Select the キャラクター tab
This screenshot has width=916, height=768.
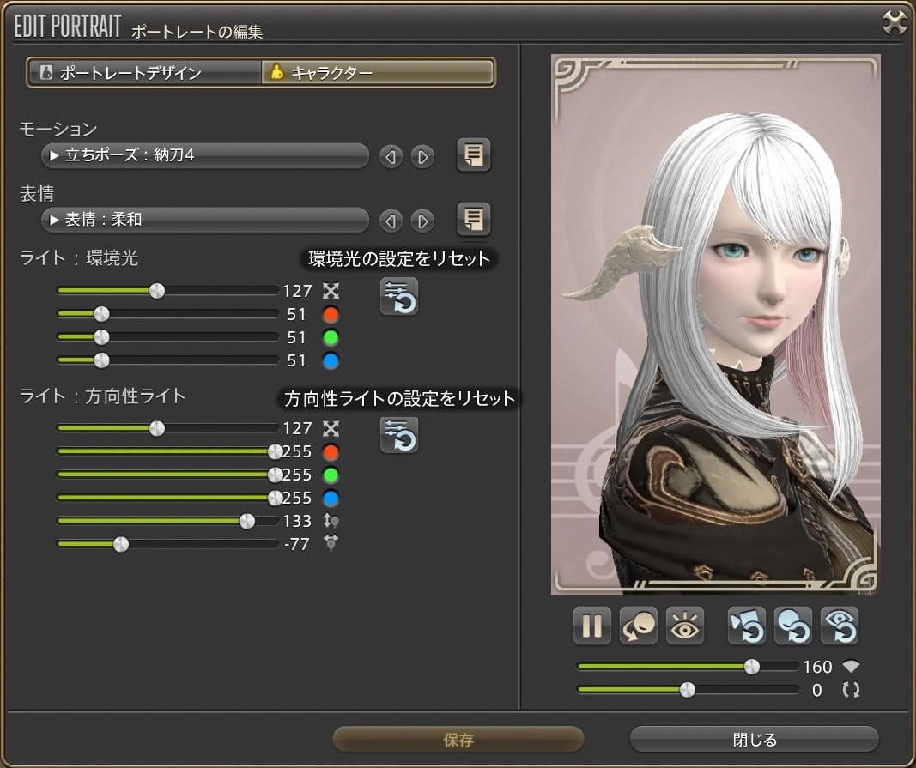point(378,73)
